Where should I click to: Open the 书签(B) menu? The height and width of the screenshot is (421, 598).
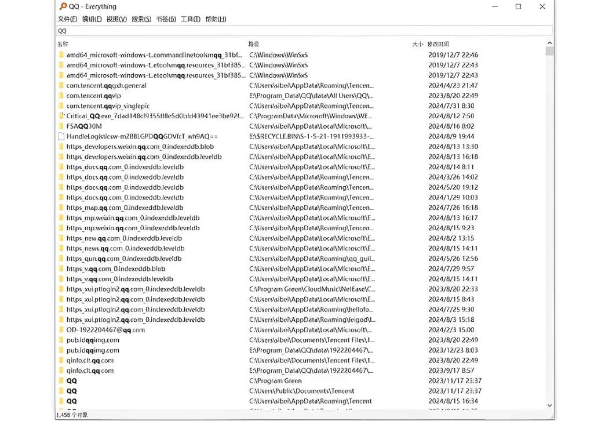(x=166, y=19)
